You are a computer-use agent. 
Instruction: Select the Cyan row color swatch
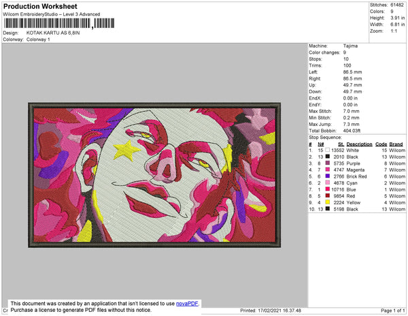click(328, 183)
